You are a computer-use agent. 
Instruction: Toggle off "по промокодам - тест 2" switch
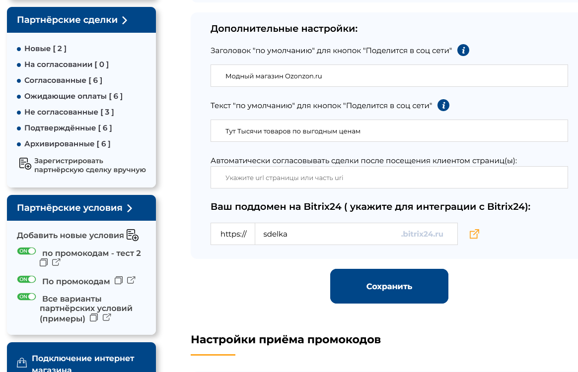(x=27, y=251)
